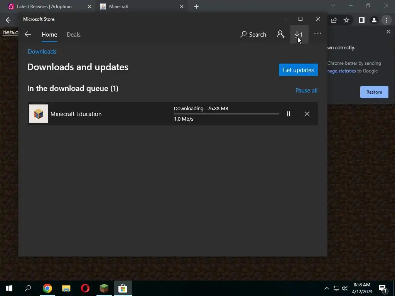
Task: Click Pause all downloads link
Action: point(306,90)
